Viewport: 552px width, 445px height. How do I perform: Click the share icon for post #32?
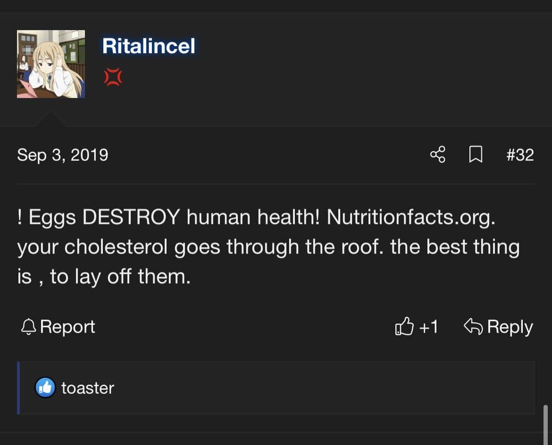tap(438, 154)
